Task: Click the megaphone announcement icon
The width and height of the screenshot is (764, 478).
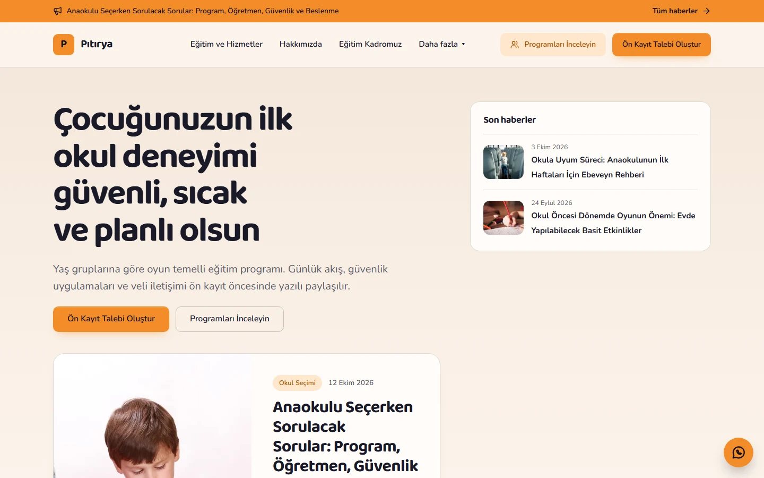Action: tap(58, 11)
